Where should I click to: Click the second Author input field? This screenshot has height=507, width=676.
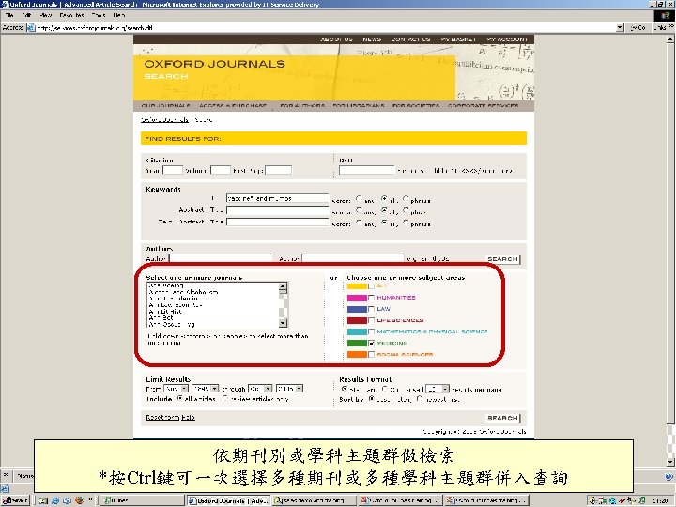pos(353,258)
